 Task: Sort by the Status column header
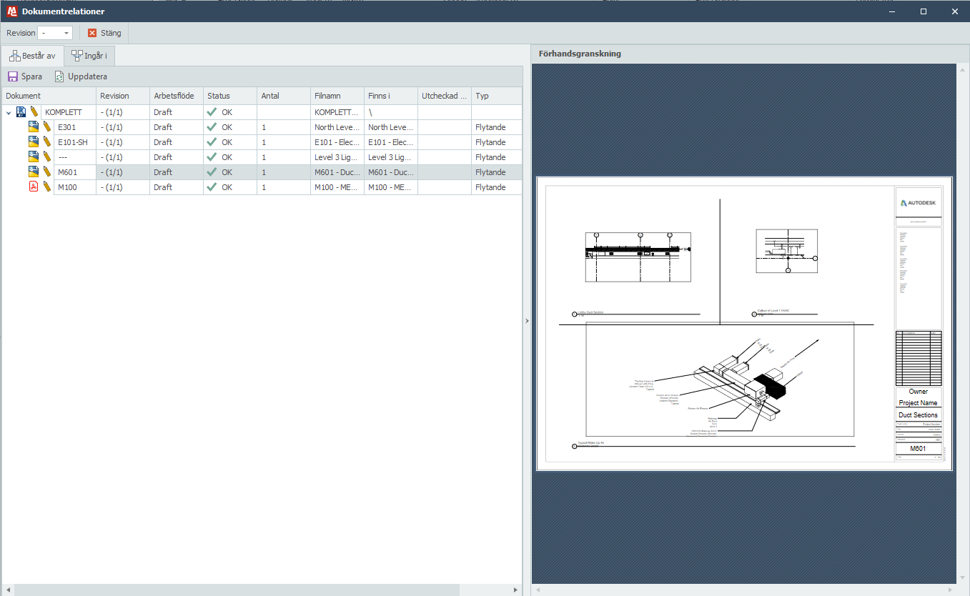tap(230, 96)
